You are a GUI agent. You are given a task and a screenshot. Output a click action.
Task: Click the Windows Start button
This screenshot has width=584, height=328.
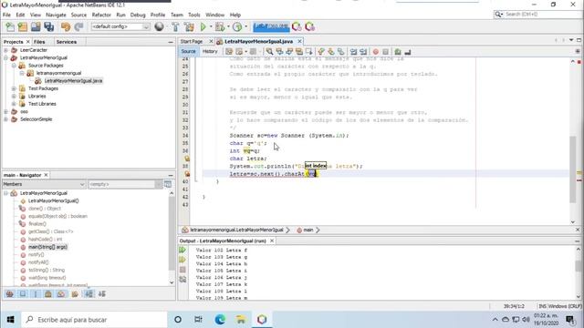tap(10, 320)
